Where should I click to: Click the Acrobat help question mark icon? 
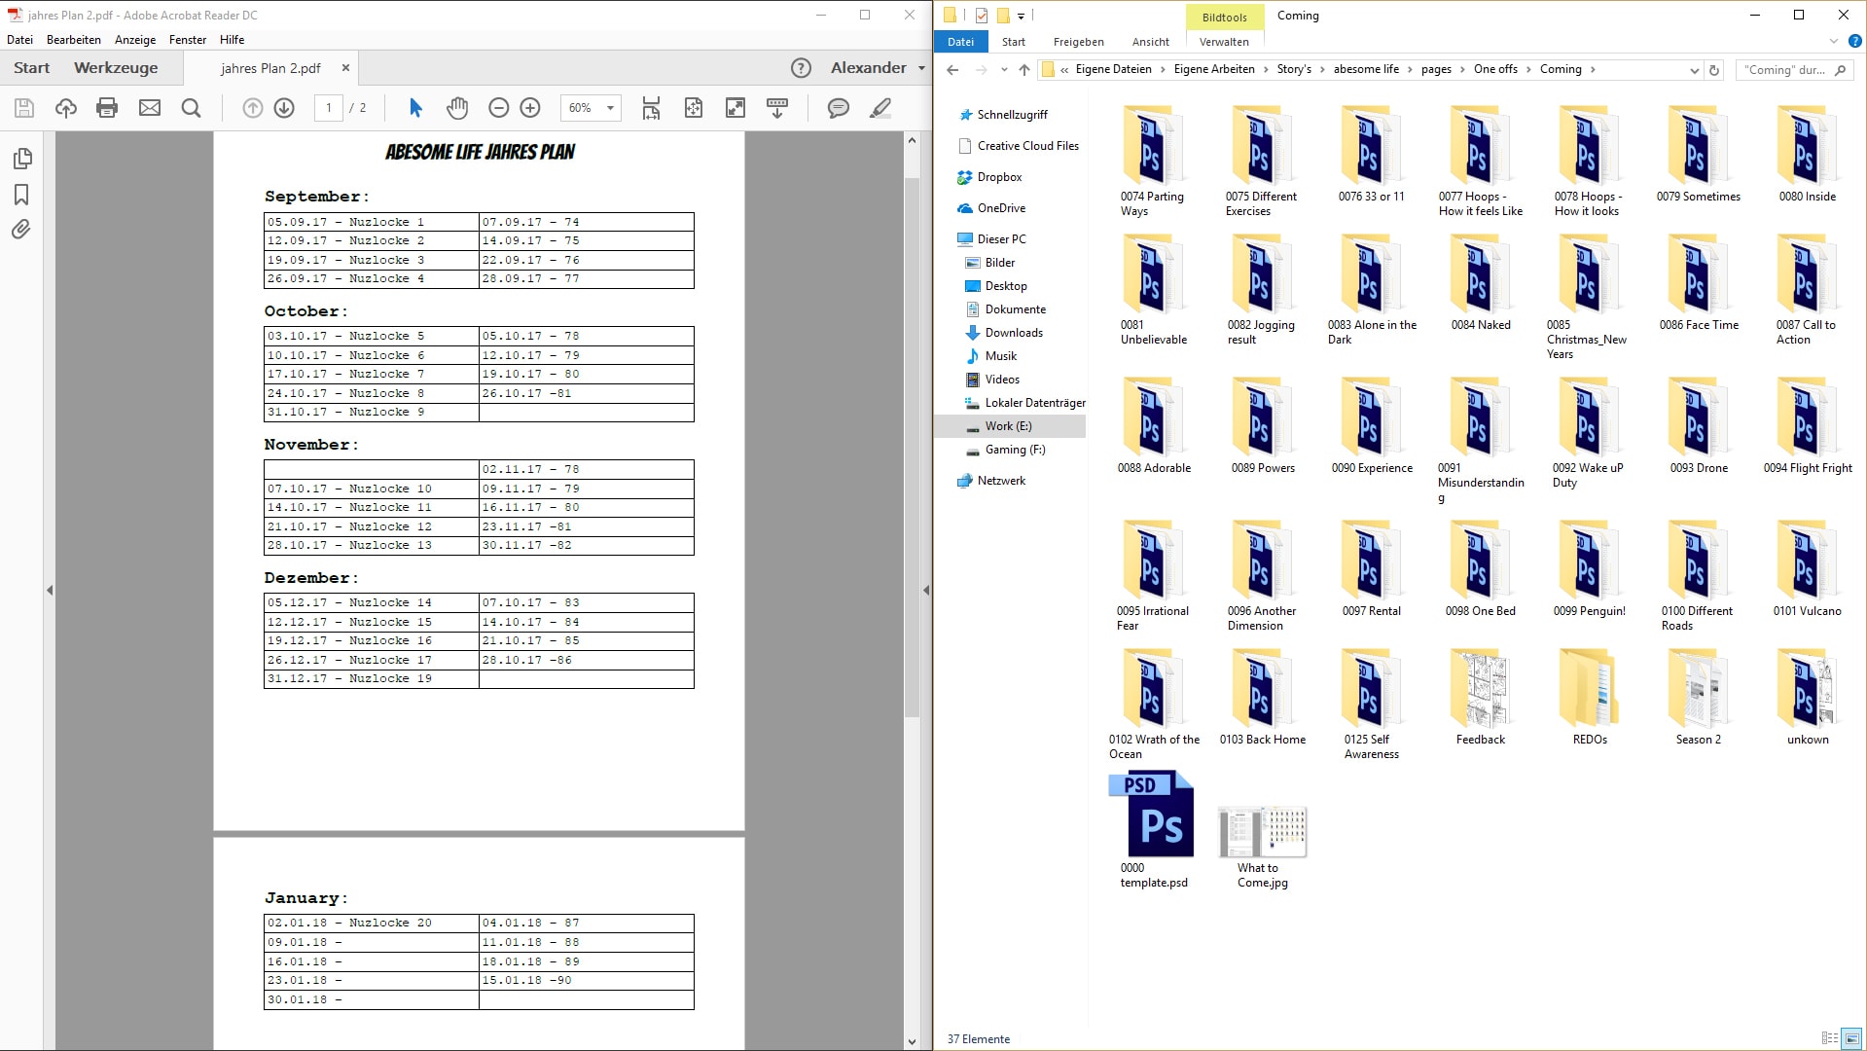(x=801, y=68)
